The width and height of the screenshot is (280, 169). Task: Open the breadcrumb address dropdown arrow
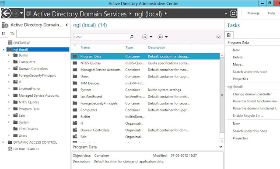tap(226, 14)
